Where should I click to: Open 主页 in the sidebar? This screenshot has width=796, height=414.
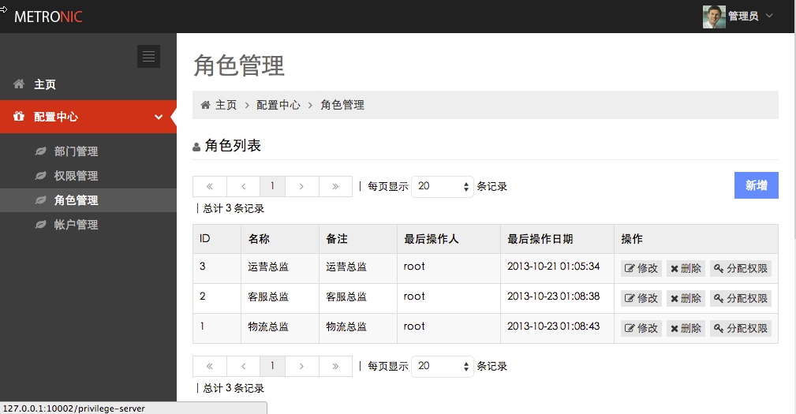[x=88, y=84]
